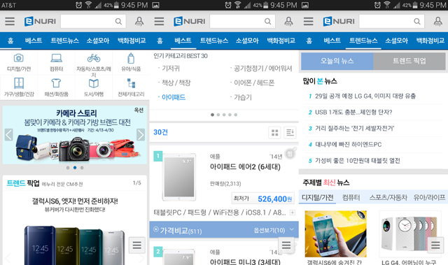Open the 이어폰 / 헤드폰 category

pos(254,83)
